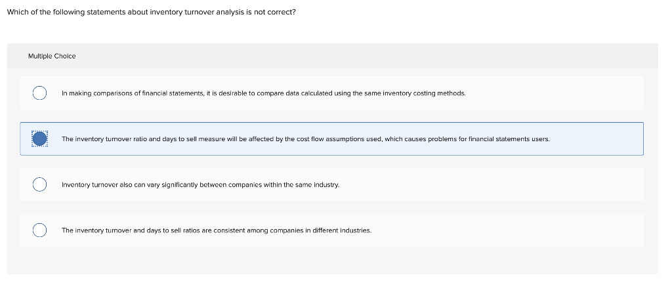The height and width of the screenshot is (300, 672).
Task: Click blank space right of fourth answer row
Action: (x=525, y=230)
